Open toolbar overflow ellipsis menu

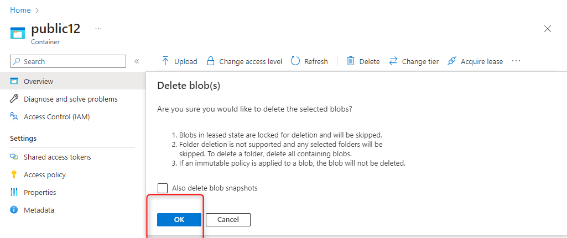[516, 61]
